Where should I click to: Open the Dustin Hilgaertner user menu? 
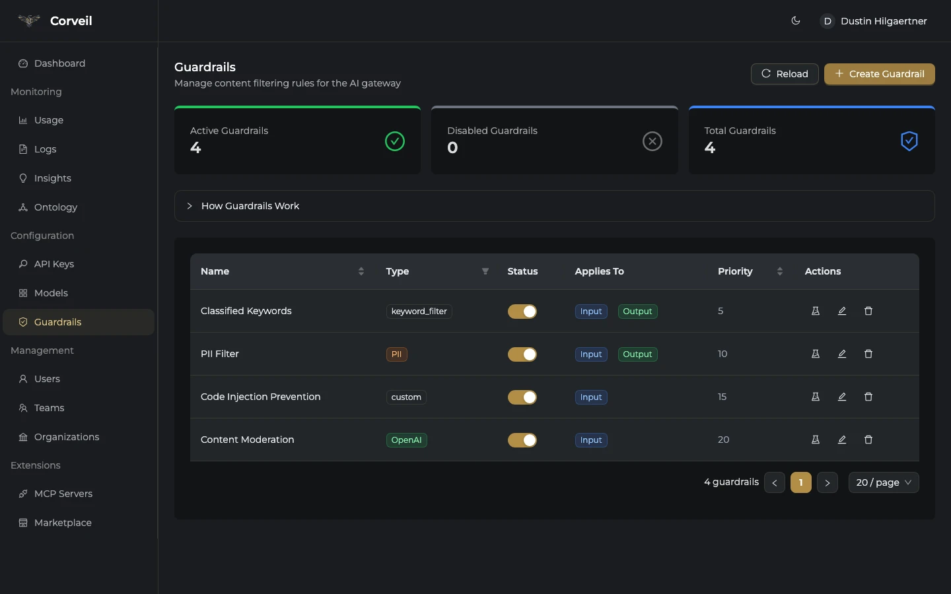pos(873,21)
